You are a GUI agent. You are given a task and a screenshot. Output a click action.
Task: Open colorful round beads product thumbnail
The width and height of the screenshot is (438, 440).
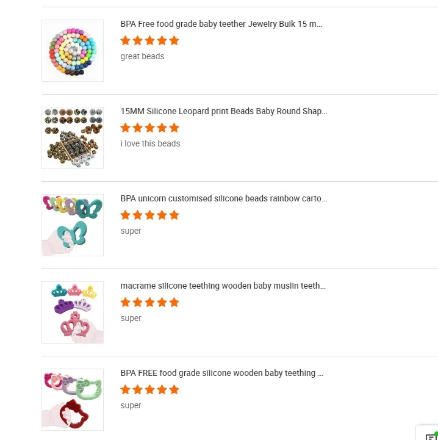pos(73,51)
